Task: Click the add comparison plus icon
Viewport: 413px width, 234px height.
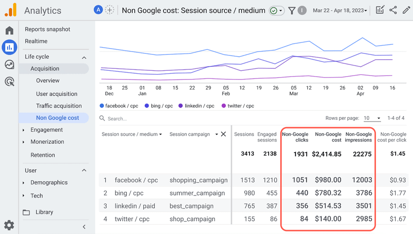Action: [x=110, y=10]
